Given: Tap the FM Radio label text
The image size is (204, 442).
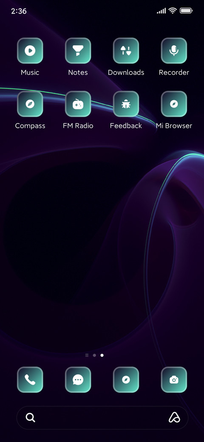Looking at the screenshot, I should coord(78,126).
